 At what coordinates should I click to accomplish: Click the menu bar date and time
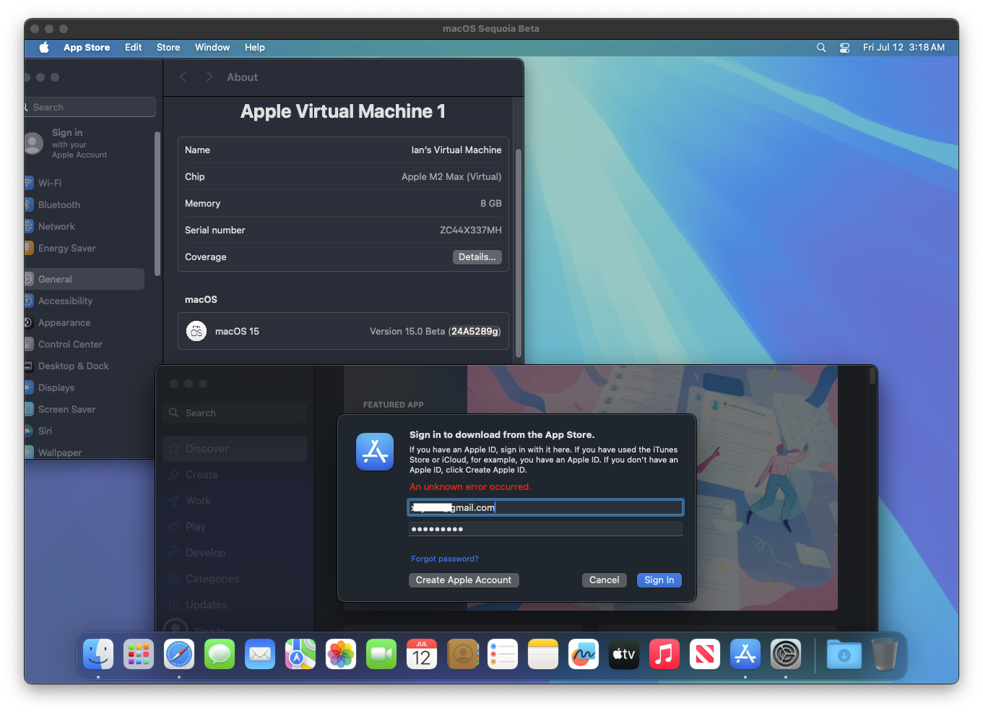tap(904, 48)
